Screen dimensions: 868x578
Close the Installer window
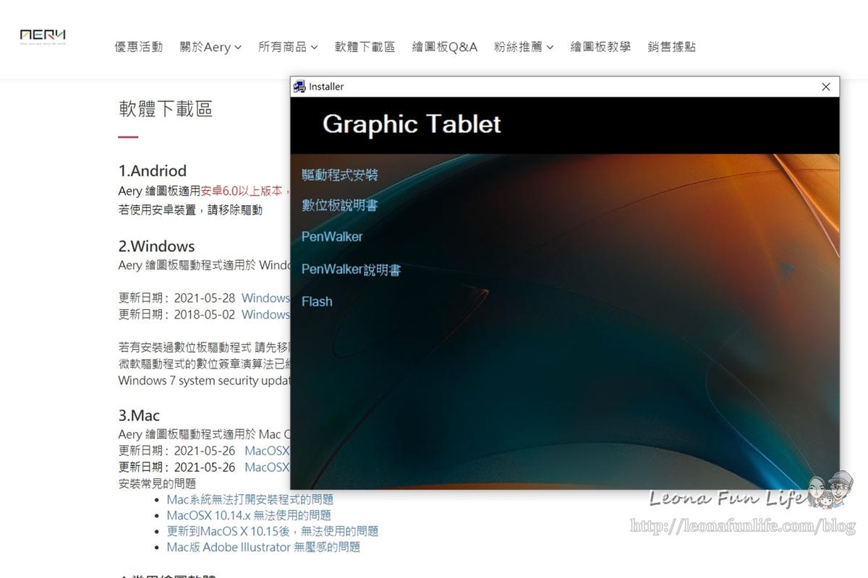pos(825,87)
